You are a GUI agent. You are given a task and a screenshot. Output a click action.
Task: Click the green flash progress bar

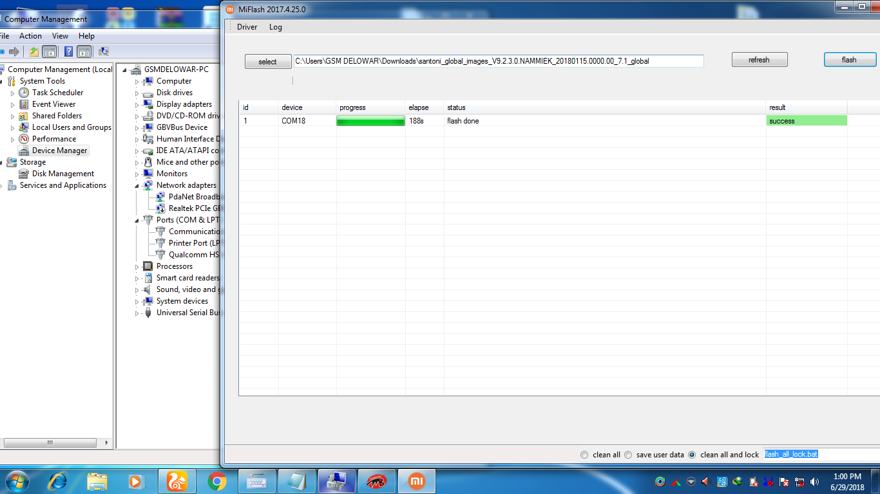pos(371,121)
